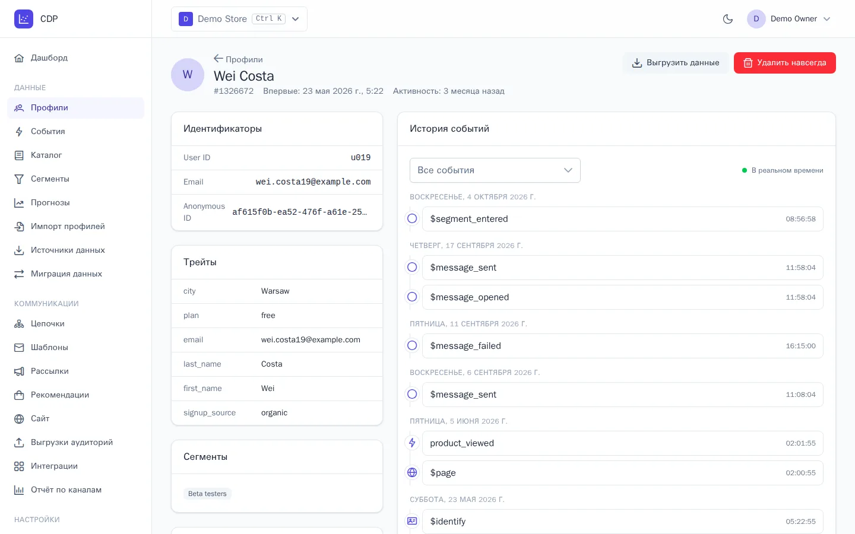Click the «Шаблоны» envelope icon
The image size is (855, 534).
(19, 348)
